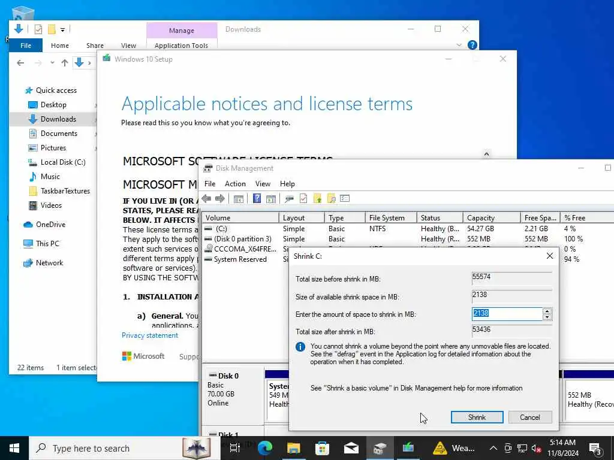Open the Action menu in Disk Management
Image resolution: width=614 pixels, height=460 pixels.
point(235,184)
